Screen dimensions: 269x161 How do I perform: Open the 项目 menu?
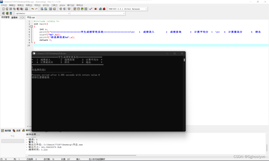click(x=37, y=5)
